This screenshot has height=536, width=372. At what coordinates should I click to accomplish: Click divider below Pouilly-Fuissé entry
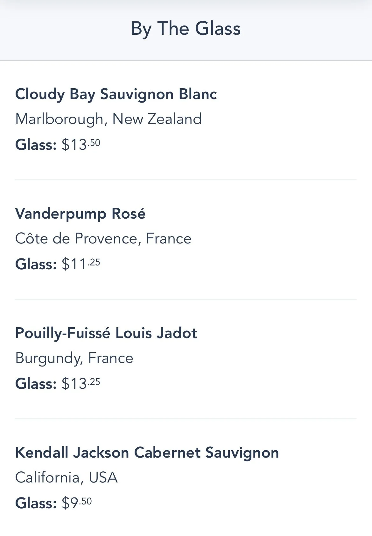186,419
